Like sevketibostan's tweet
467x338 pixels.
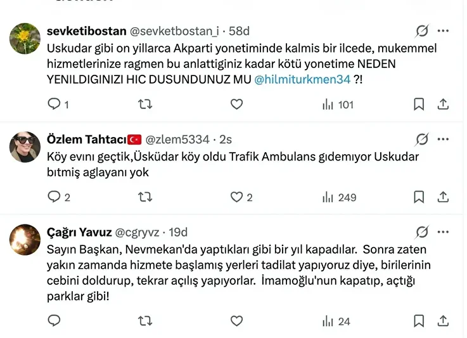point(236,105)
